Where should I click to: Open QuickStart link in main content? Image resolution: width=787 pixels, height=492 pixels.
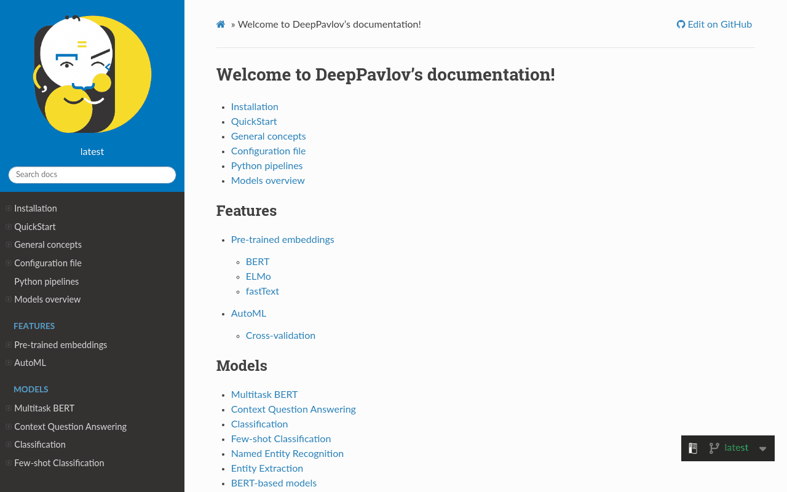tap(254, 122)
